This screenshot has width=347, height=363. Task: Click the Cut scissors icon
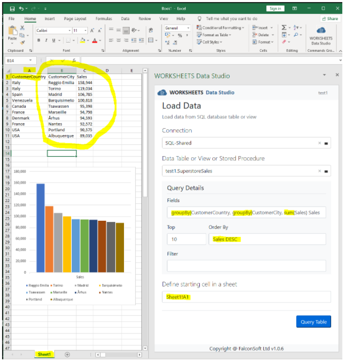[22, 28]
